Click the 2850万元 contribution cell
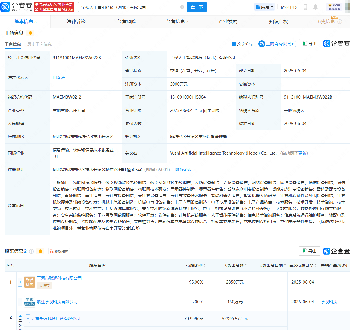Screen dimensions: 350x330 click(235, 282)
